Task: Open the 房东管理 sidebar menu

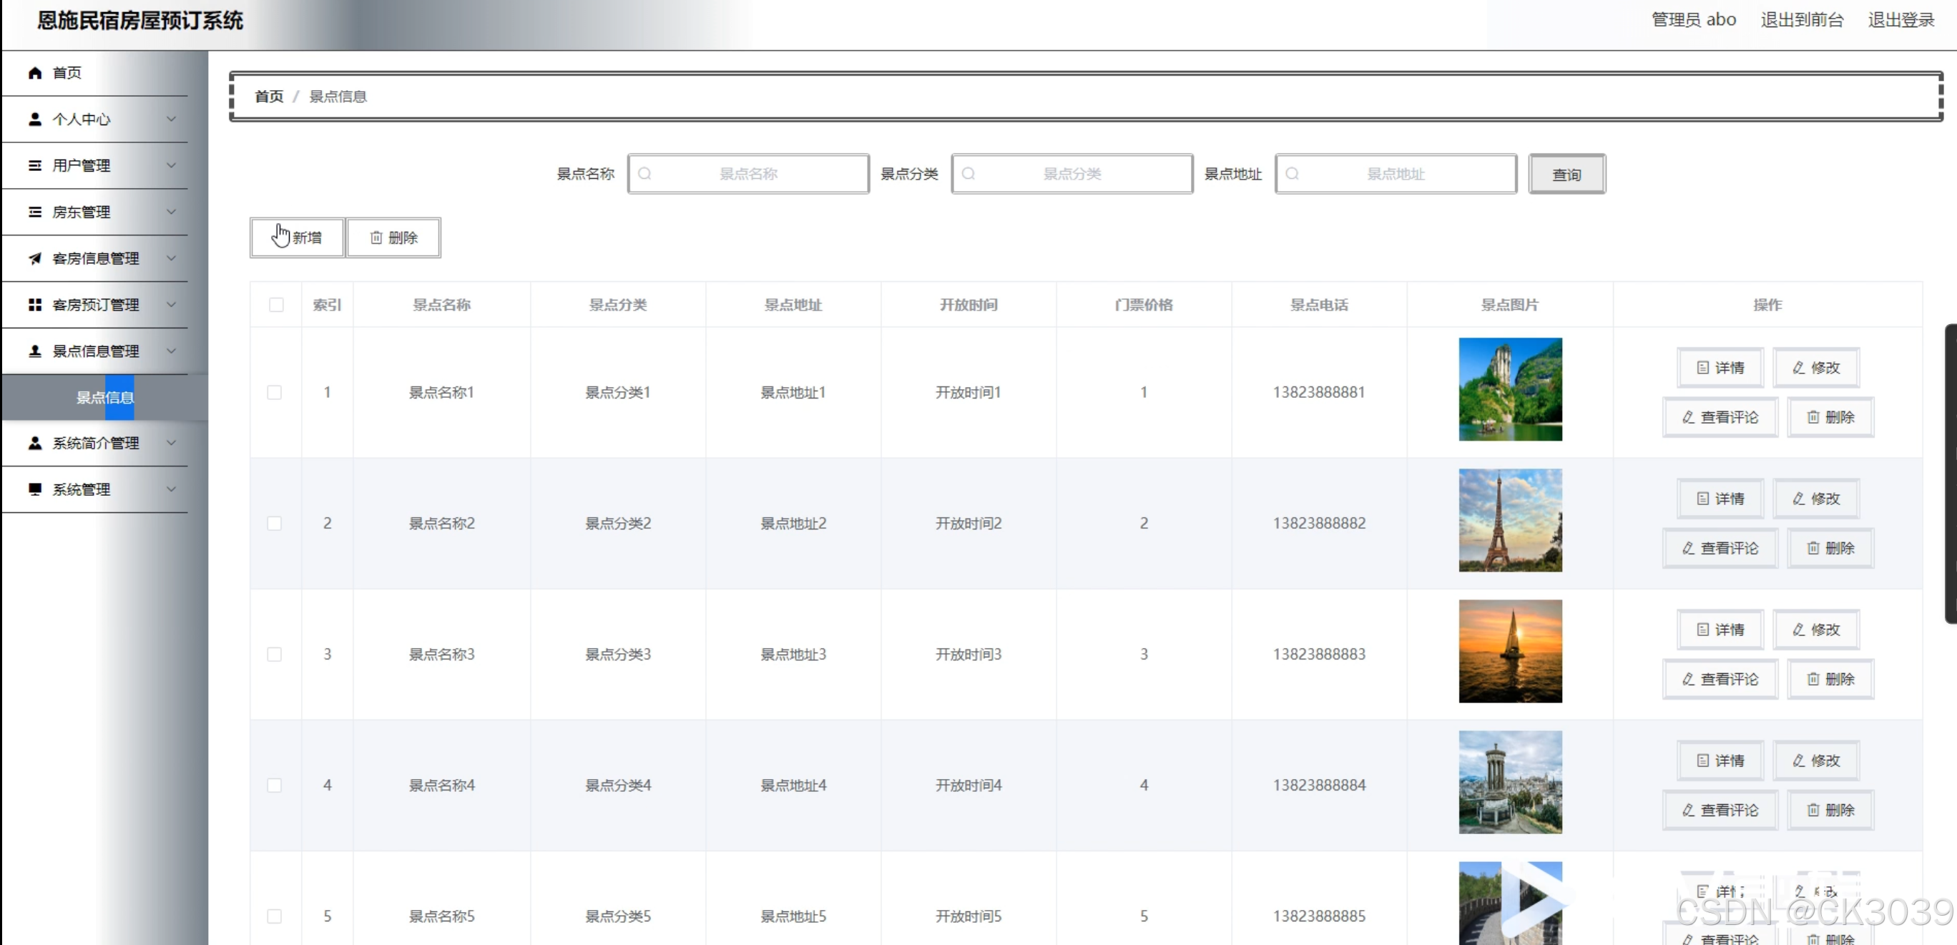Action: coord(82,212)
